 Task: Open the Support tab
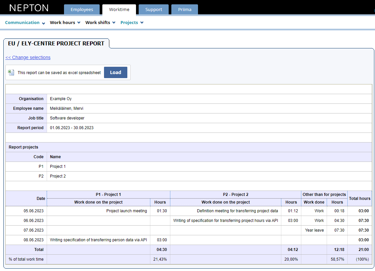(153, 10)
